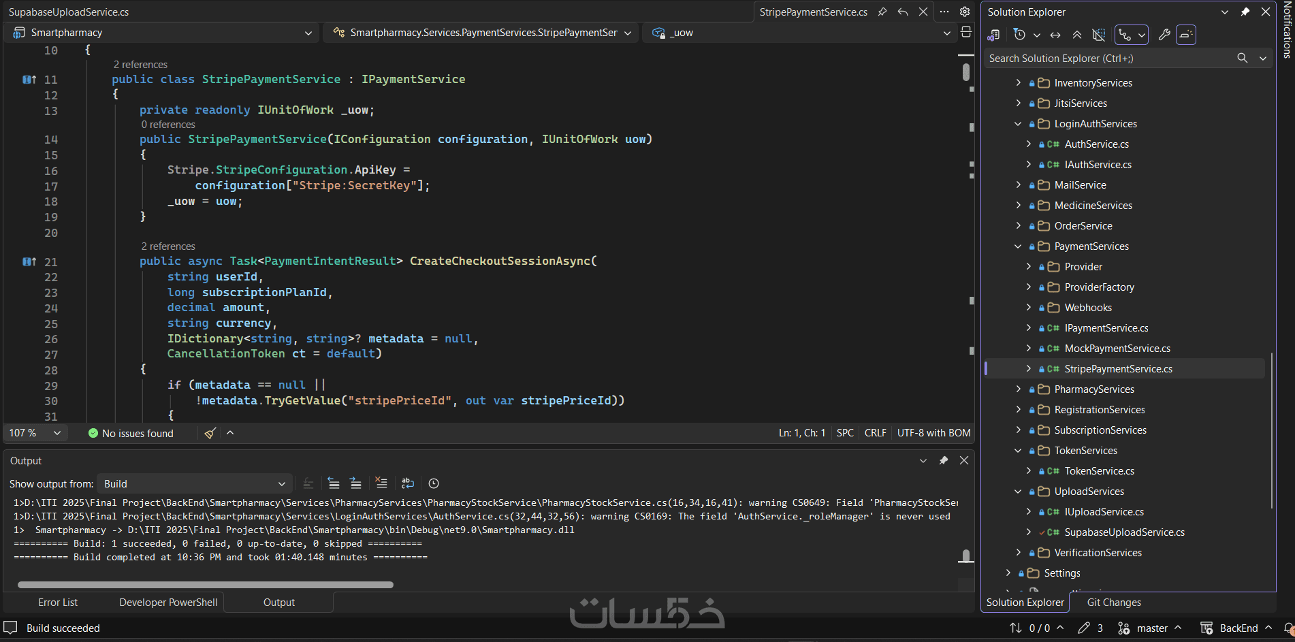This screenshot has width=1295, height=642.
Task: Click the 2 references CodeLens above class
Action: coord(140,64)
